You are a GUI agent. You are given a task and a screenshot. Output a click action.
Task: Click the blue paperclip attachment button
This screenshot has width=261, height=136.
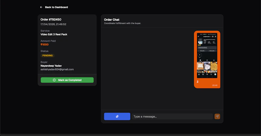(117, 116)
